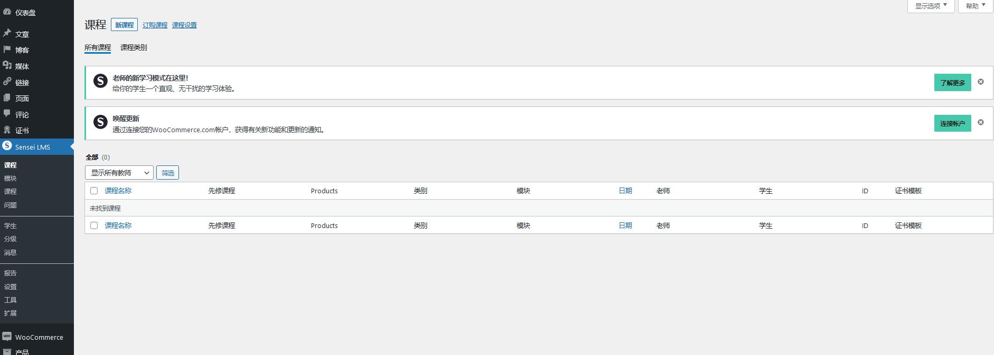
Task: Open 模块 in Sensei submenu
Action: pyautogui.click(x=11, y=178)
